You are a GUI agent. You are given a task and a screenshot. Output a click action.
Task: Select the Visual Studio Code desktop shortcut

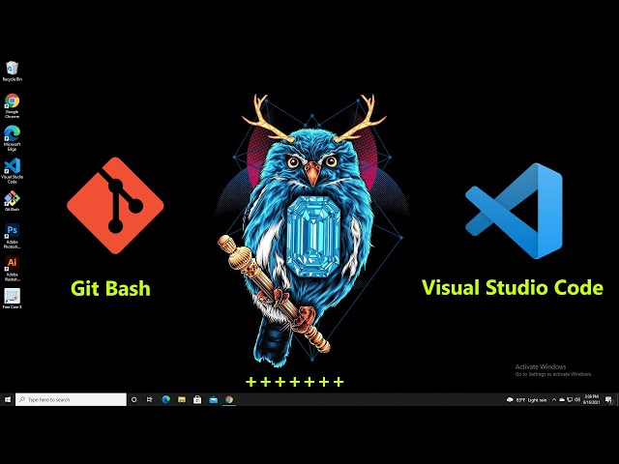pos(12,171)
